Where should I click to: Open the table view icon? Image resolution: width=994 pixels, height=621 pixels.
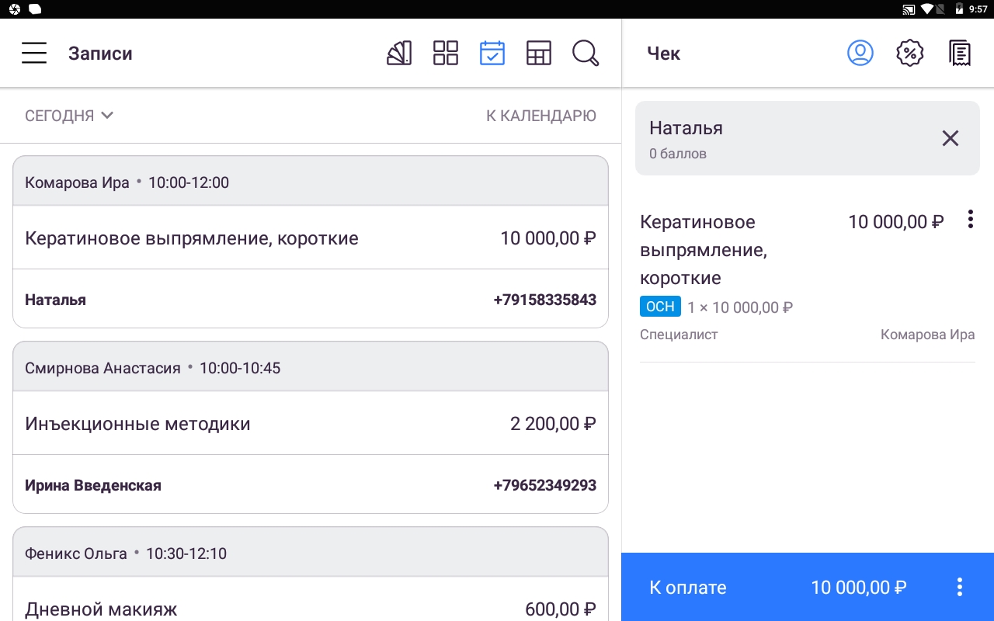[539, 54]
